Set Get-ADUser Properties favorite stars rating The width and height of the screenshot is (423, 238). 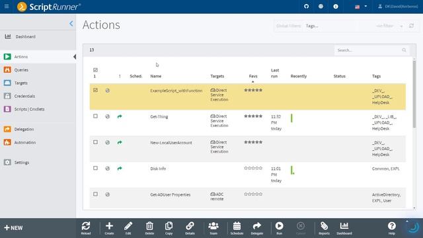tap(253, 194)
